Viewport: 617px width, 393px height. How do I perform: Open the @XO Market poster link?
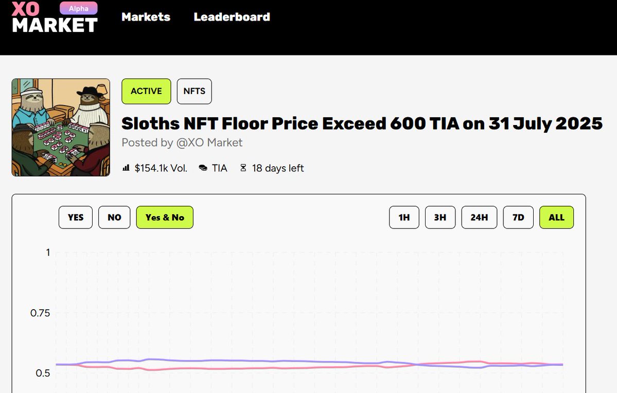tap(209, 142)
